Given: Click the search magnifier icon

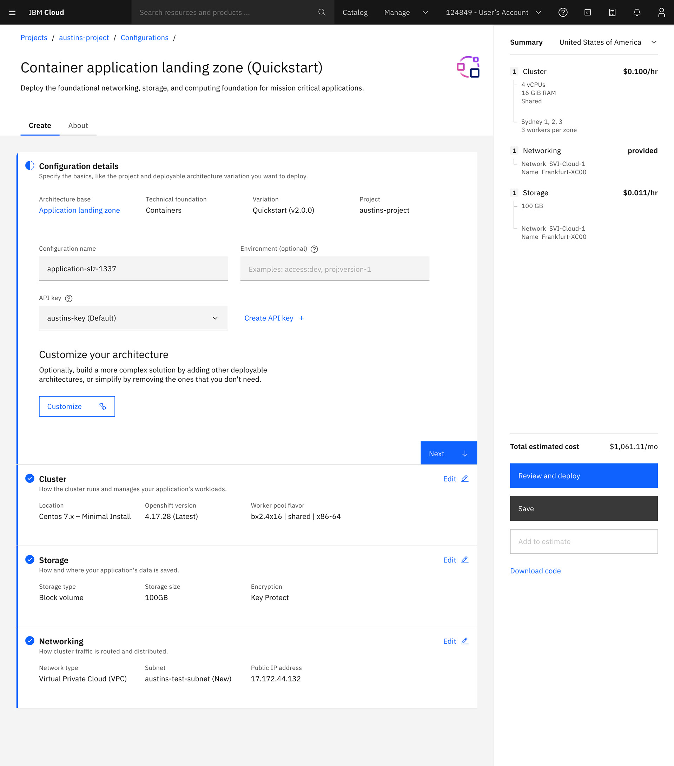Looking at the screenshot, I should (x=322, y=12).
